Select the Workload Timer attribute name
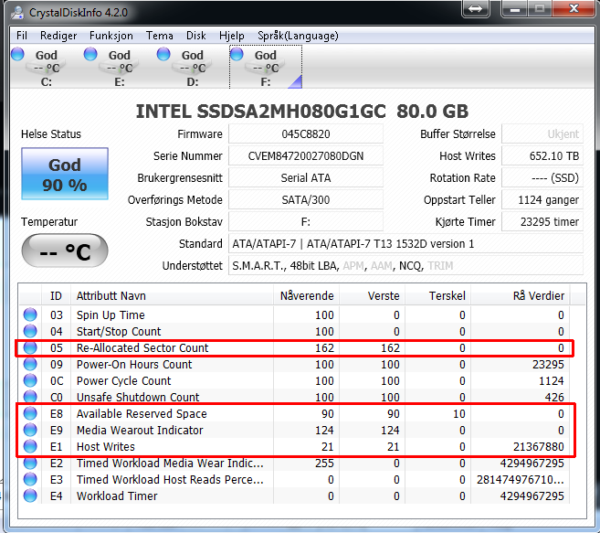 (117, 496)
